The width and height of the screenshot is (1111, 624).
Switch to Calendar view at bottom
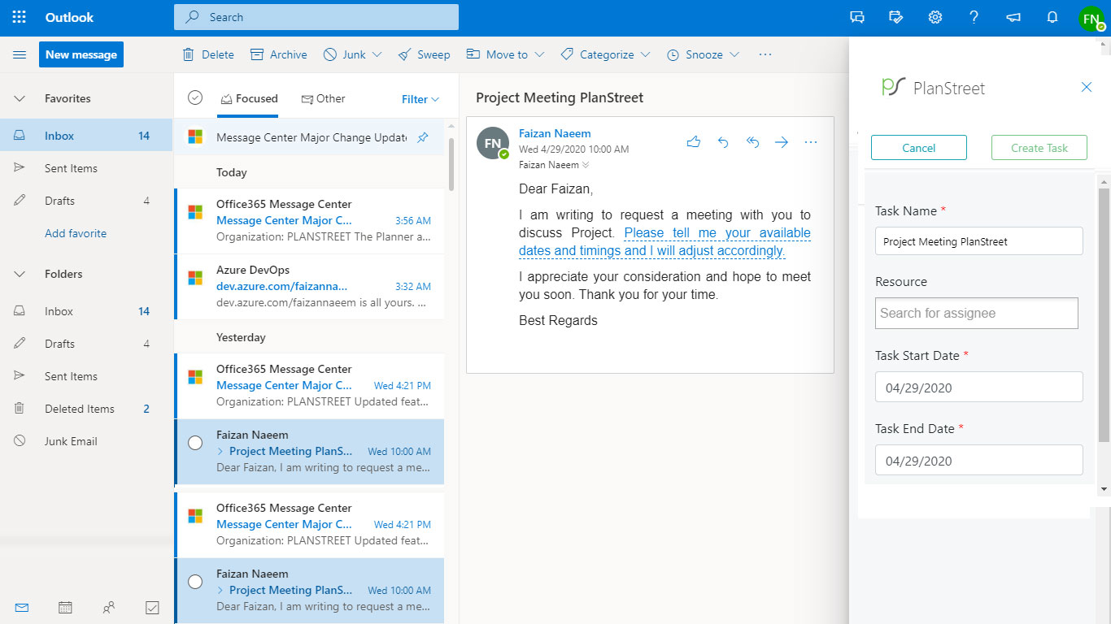pyautogui.click(x=65, y=607)
